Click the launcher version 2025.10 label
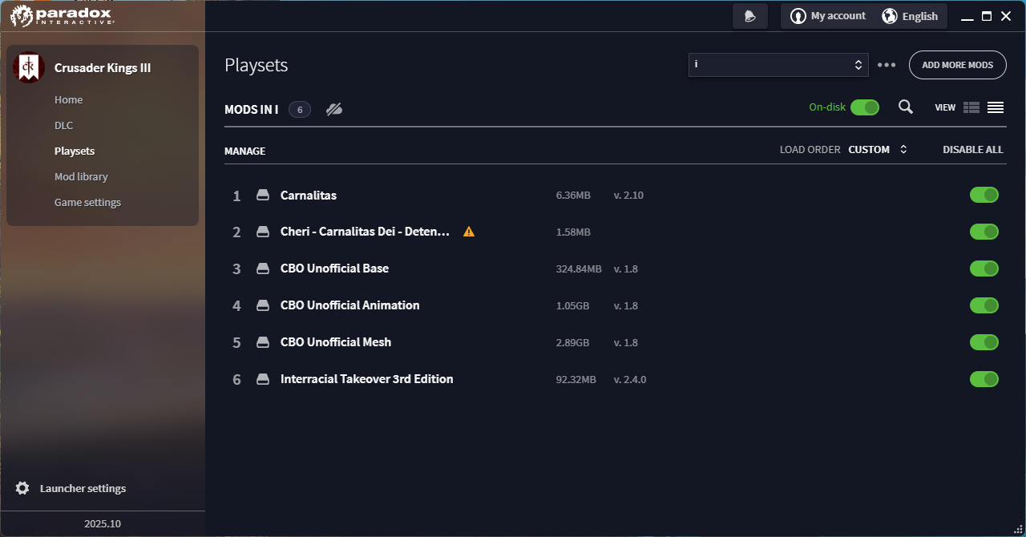Screen dimensions: 1026x537 coord(103,524)
